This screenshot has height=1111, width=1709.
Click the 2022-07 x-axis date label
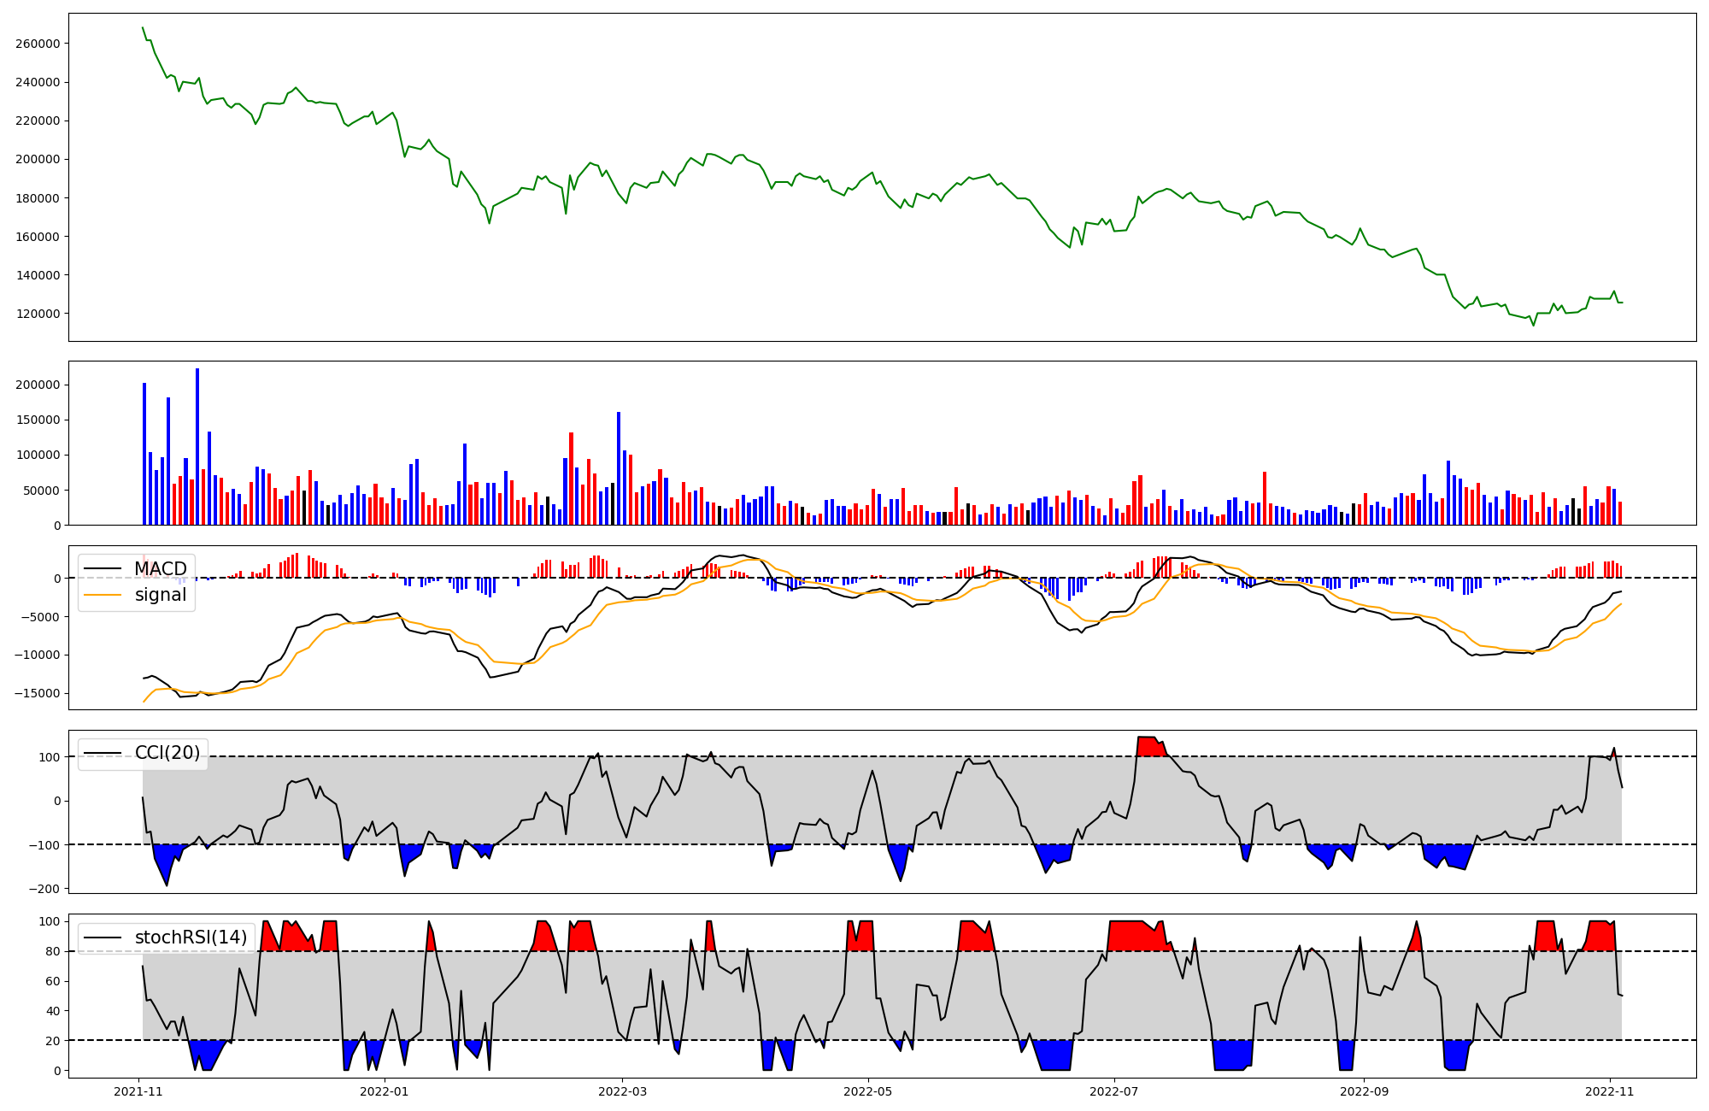[1113, 1091]
